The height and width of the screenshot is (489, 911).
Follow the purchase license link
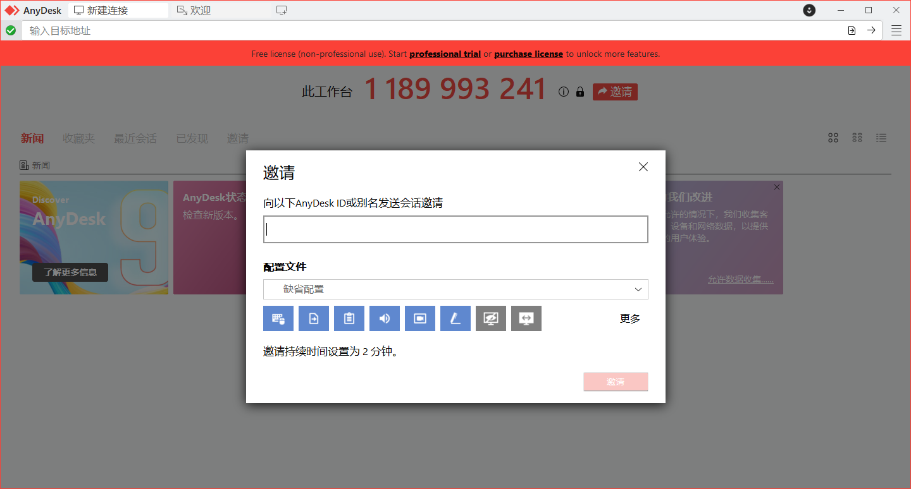click(x=528, y=54)
